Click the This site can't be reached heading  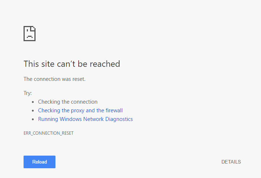tap(72, 64)
